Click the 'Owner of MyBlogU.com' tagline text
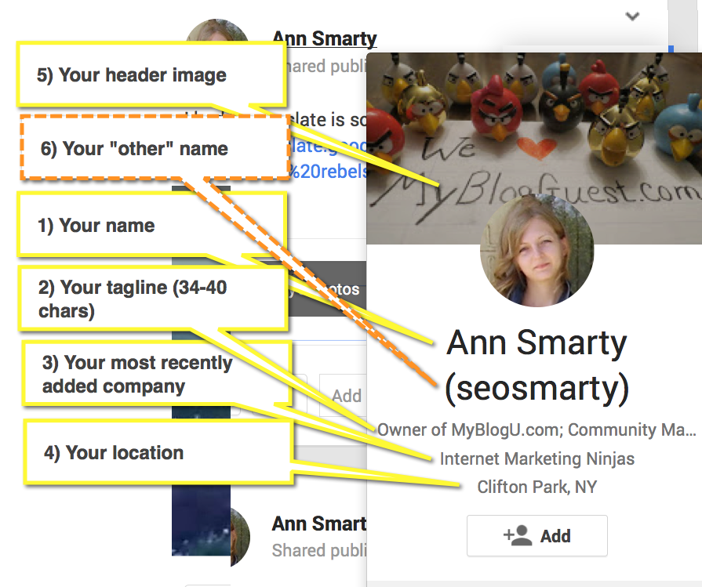 point(537,429)
